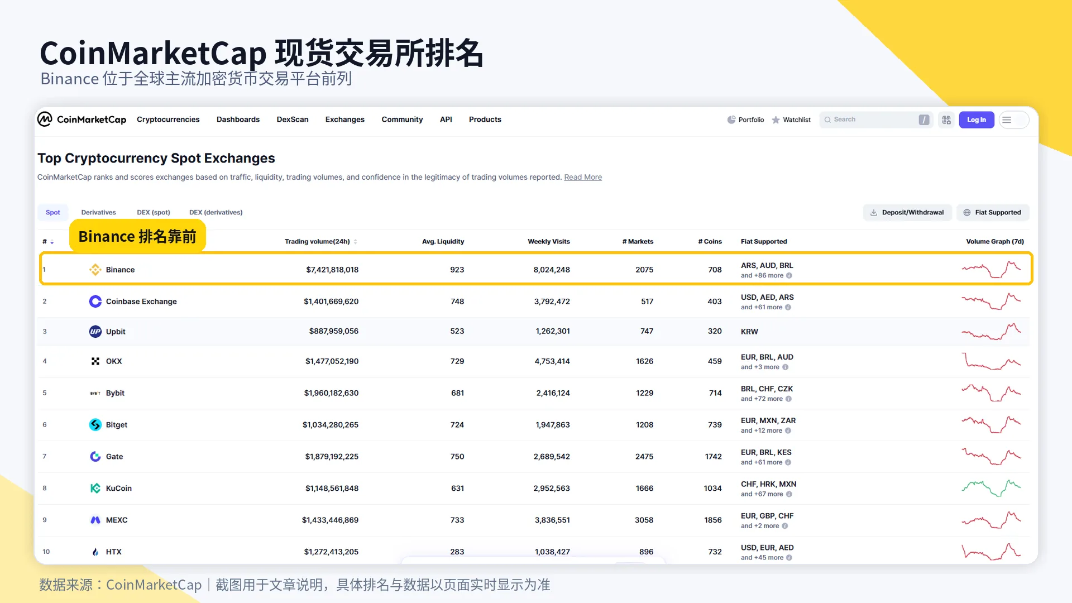Image resolution: width=1072 pixels, height=603 pixels.
Task: Open the Coinbase Exchange name link
Action: click(141, 301)
